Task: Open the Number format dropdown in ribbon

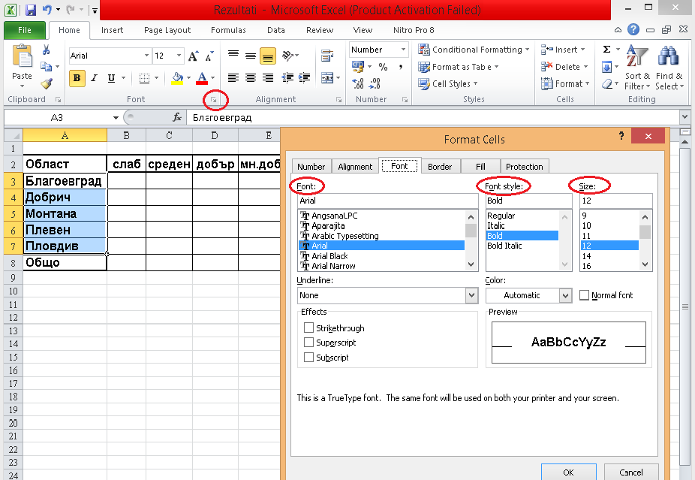Action: click(x=403, y=50)
